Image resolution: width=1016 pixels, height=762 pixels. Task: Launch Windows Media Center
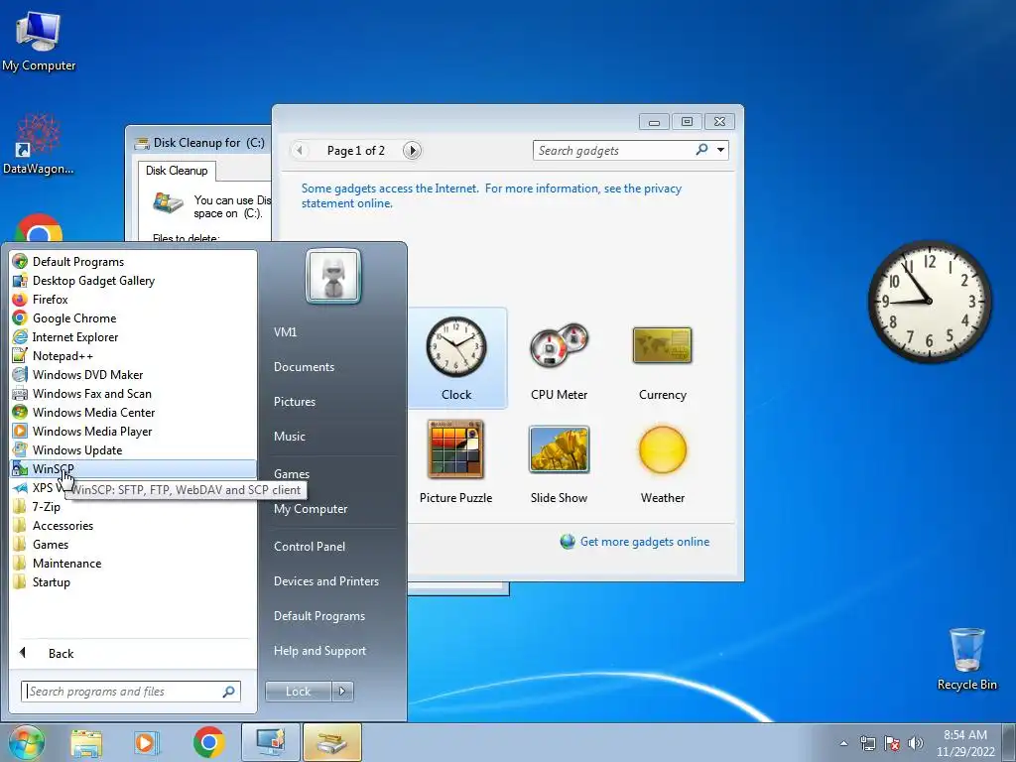(134, 412)
